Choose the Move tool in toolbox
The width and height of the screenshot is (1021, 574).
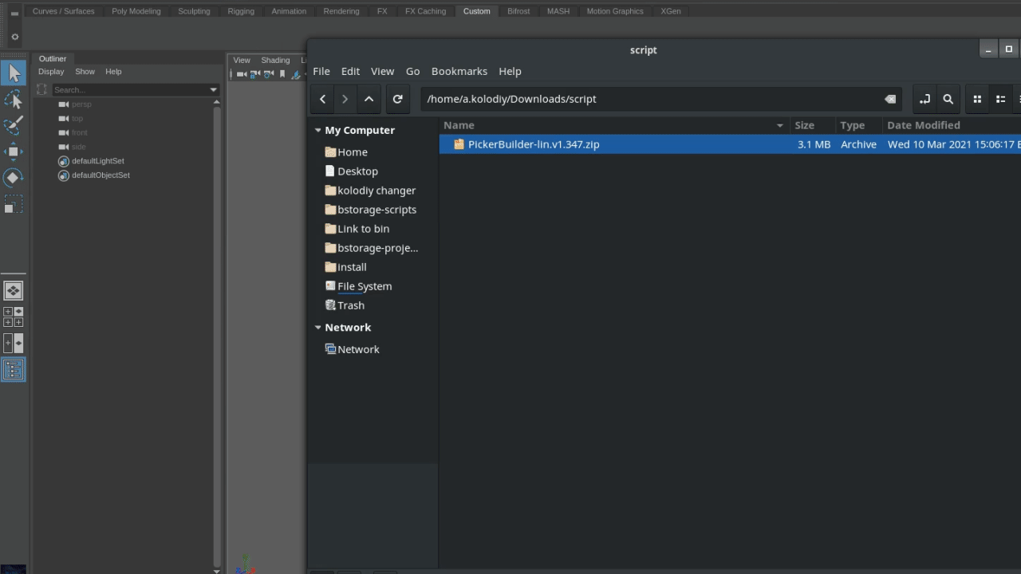click(14, 151)
